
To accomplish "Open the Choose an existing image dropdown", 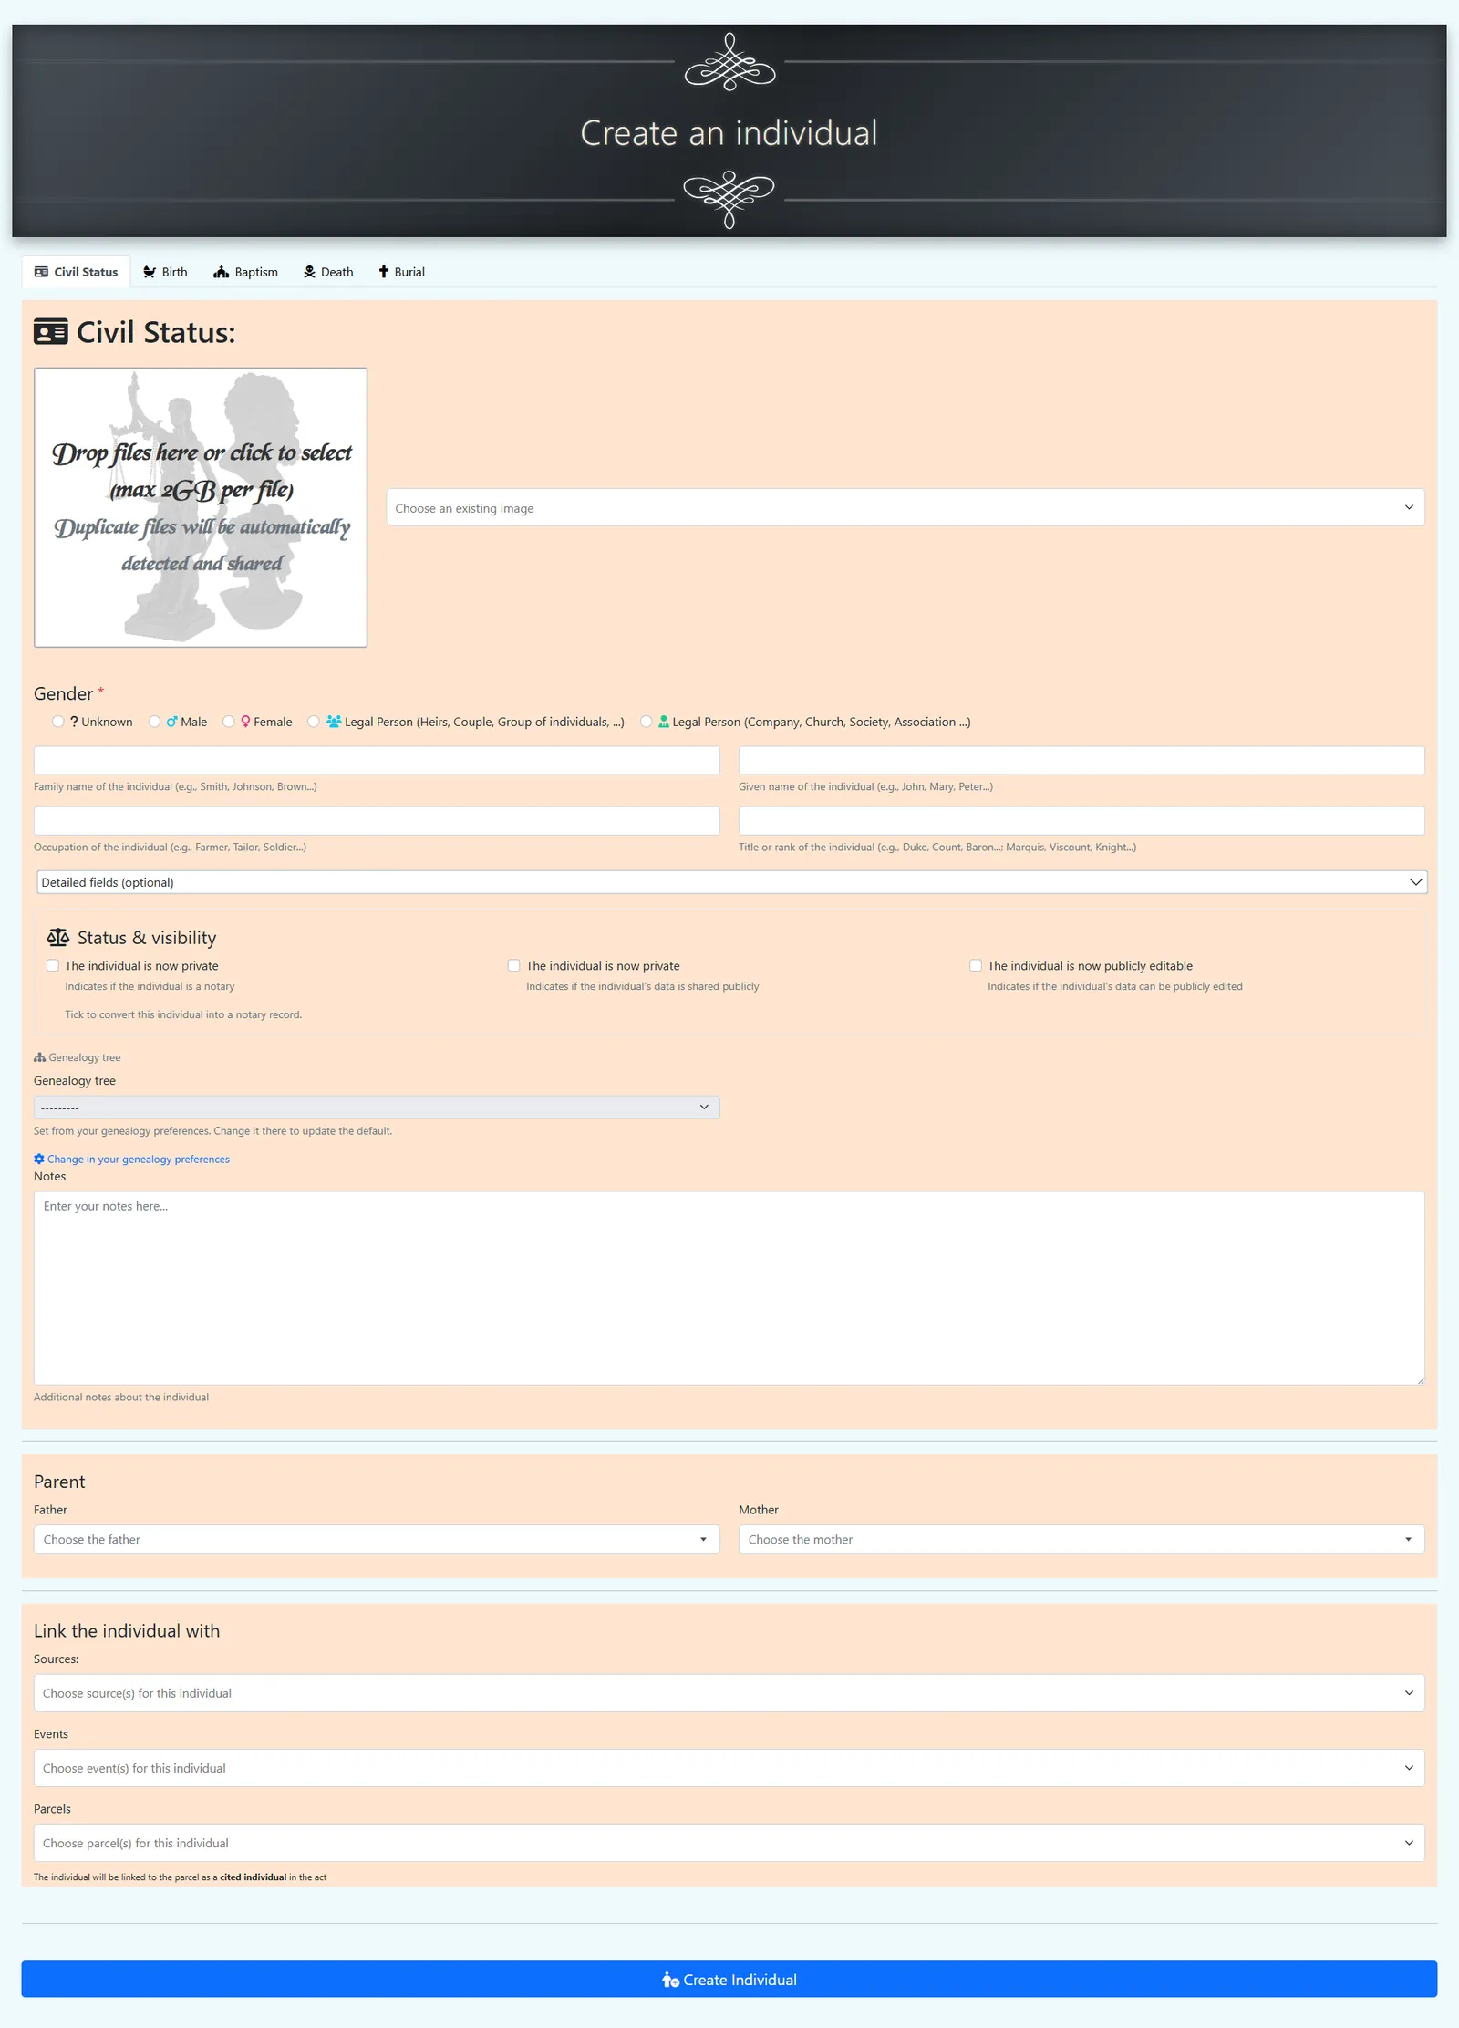I will click(905, 507).
